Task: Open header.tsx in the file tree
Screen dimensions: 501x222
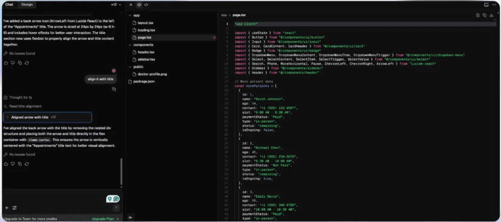Action: 146,52
